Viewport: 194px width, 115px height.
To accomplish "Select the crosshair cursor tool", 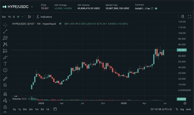I will pos(5,25).
